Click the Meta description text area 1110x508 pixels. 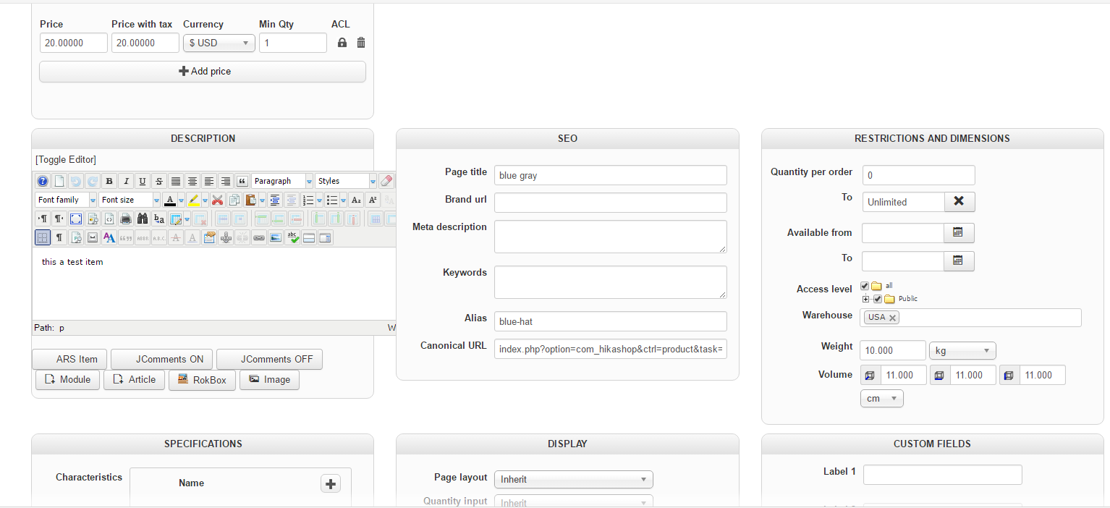coord(611,237)
